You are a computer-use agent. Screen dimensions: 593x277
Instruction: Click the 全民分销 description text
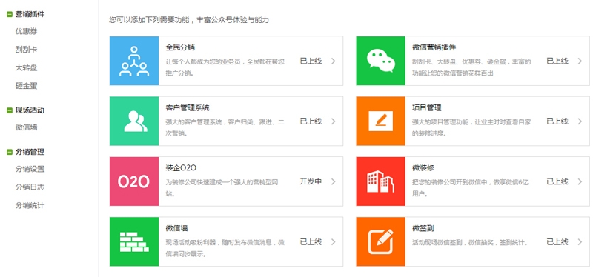(225, 67)
